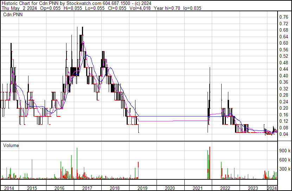Screen dimensions: 292x191
Task: Click the 0.68 price axis label
Action: [284, 30]
